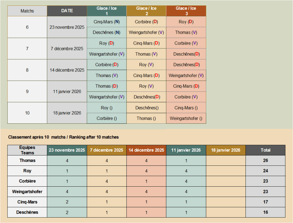The width and height of the screenshot is (293, 223).
Task: Select the "DATE" header cell
Action: pos(67,11)
